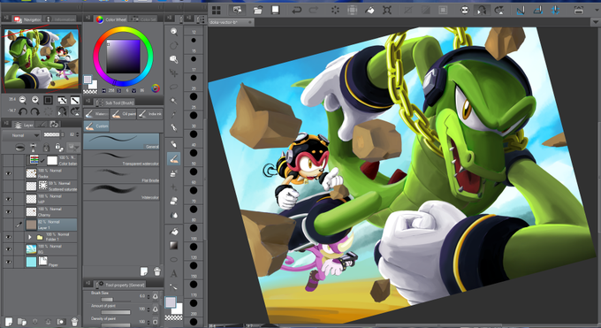Expand Folder 1 in the layer list
Screen dimensions: 601x328
29,238
